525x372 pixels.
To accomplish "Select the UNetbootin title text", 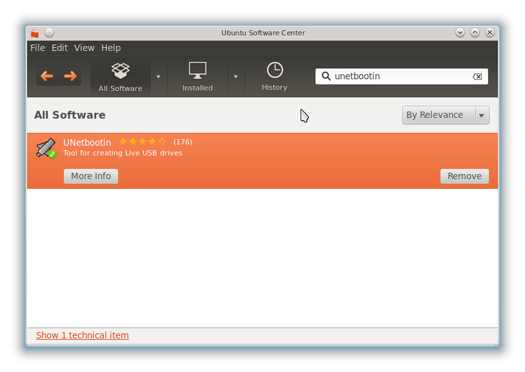I will click(x=87, y=142).
